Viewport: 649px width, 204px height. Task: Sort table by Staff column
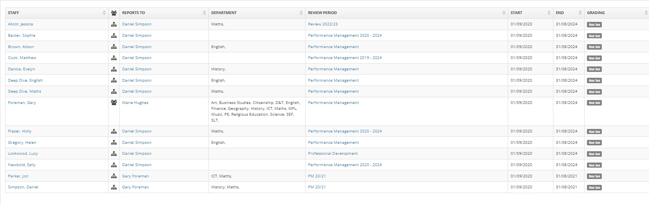(x=56, y=13)
